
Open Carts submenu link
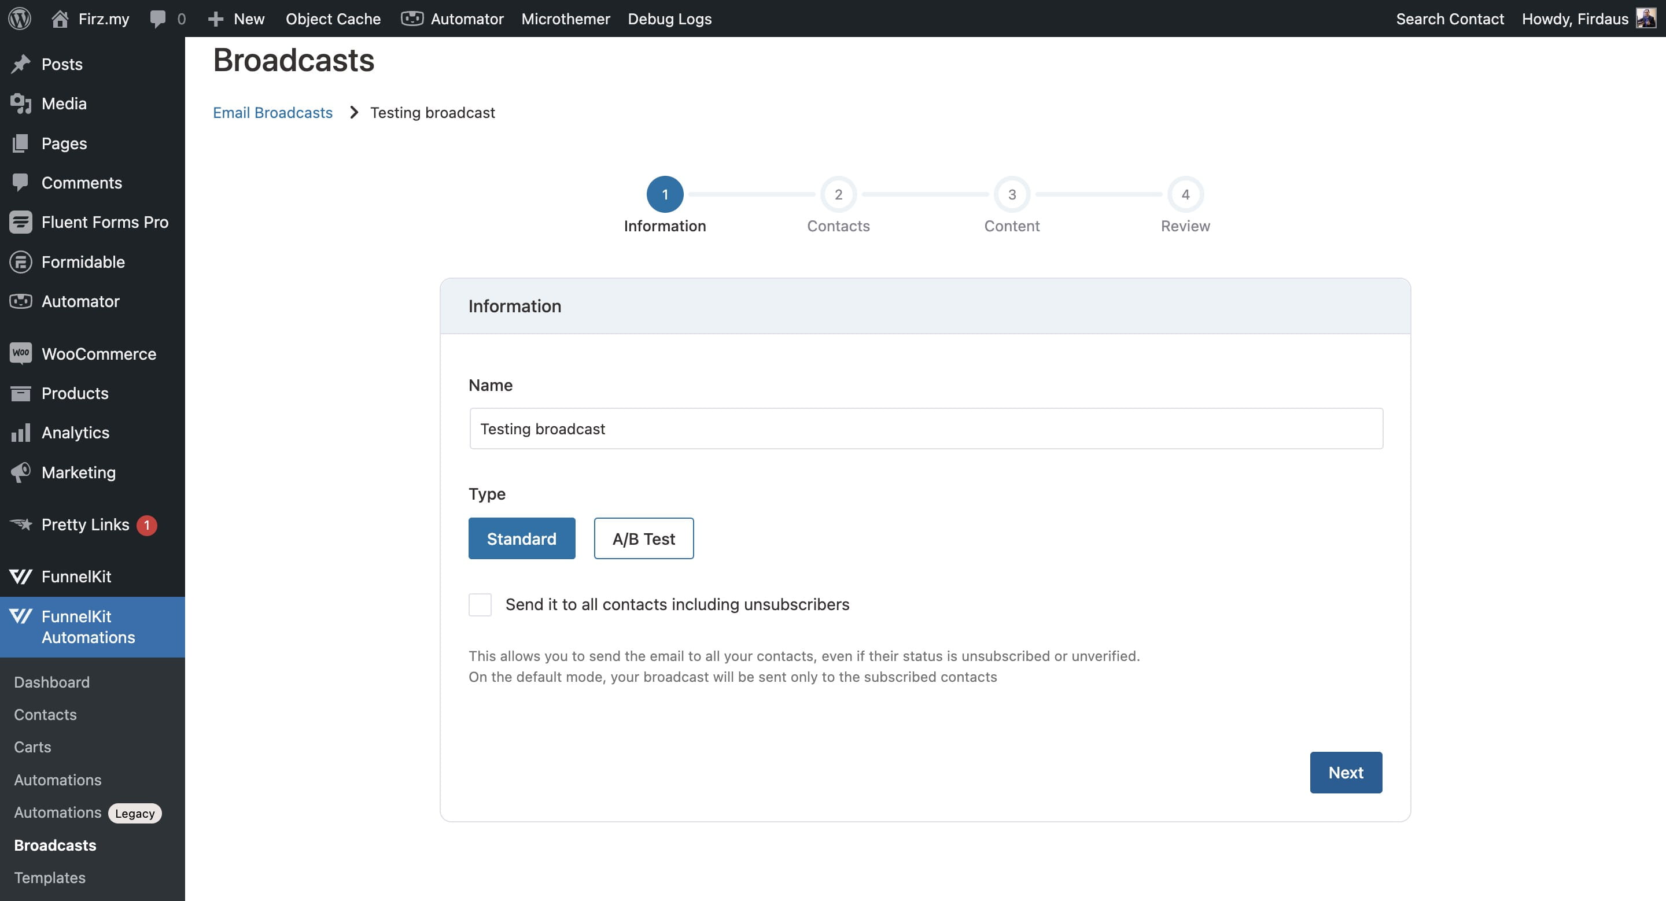[x=32, y=747]
